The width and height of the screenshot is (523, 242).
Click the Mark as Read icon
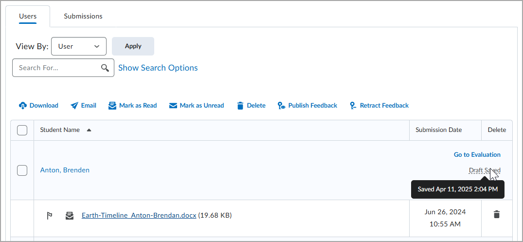click(x=112, y=106)
